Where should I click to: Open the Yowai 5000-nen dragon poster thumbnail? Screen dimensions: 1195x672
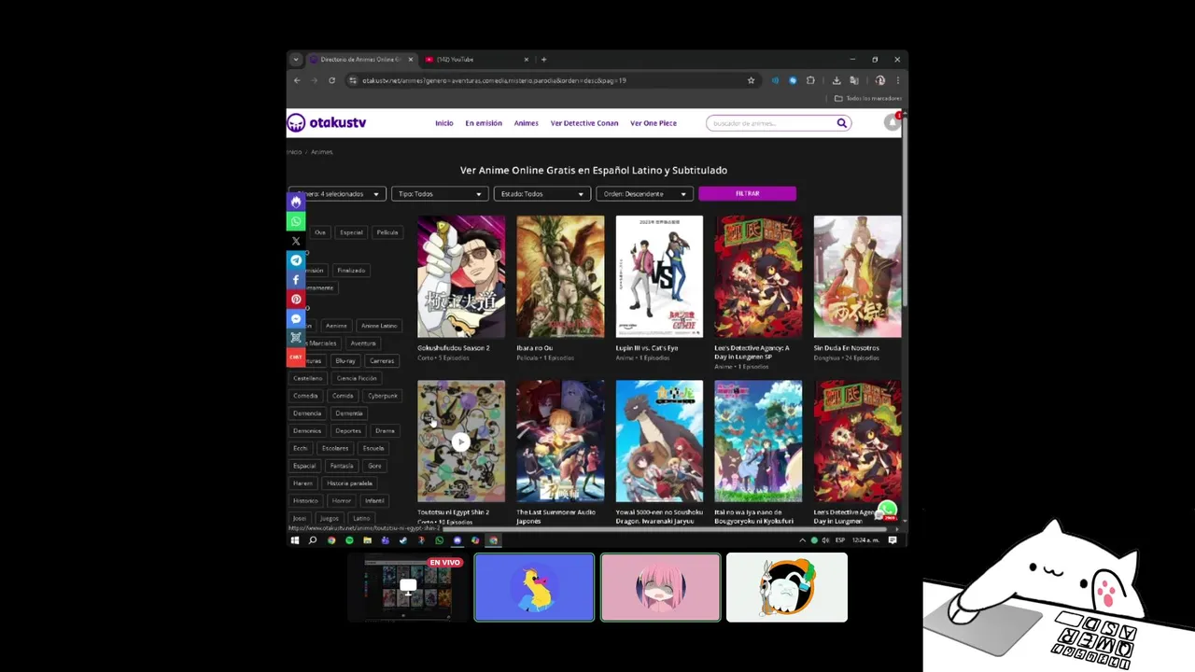point(659,441)
